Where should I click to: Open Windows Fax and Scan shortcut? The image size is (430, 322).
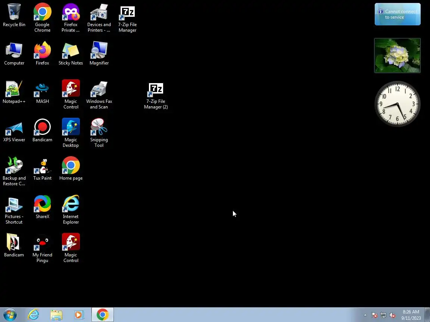pyautogui.click(x=99, y=94)
